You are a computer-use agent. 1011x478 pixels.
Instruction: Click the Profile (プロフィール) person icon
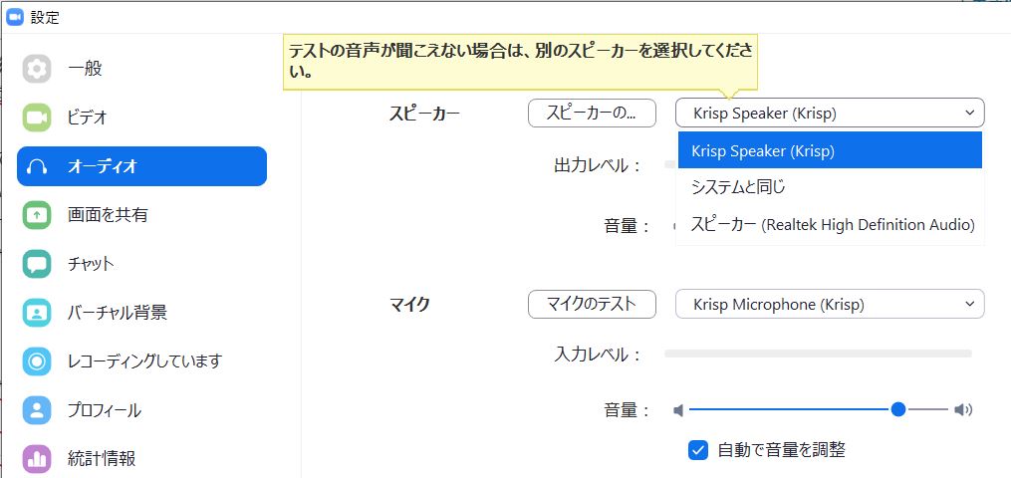(37, 409)
